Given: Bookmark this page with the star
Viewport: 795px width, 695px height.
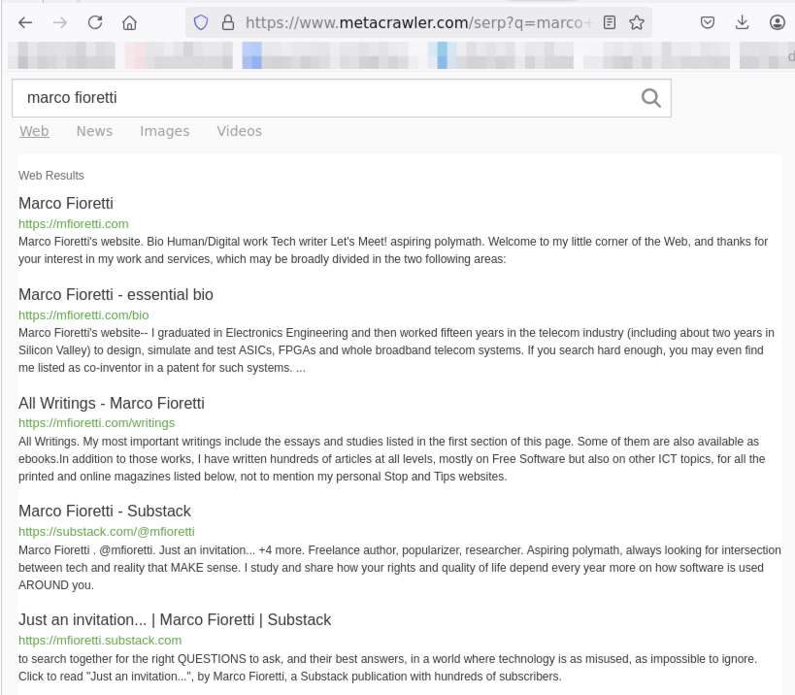Looking at the screenshot, I should [637, 23].
